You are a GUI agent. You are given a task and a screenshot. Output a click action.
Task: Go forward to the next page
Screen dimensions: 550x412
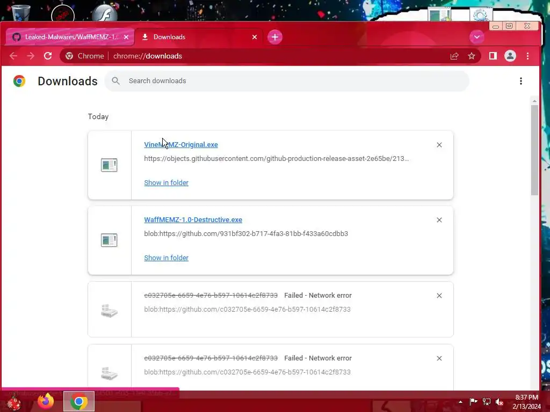(31, 56)
